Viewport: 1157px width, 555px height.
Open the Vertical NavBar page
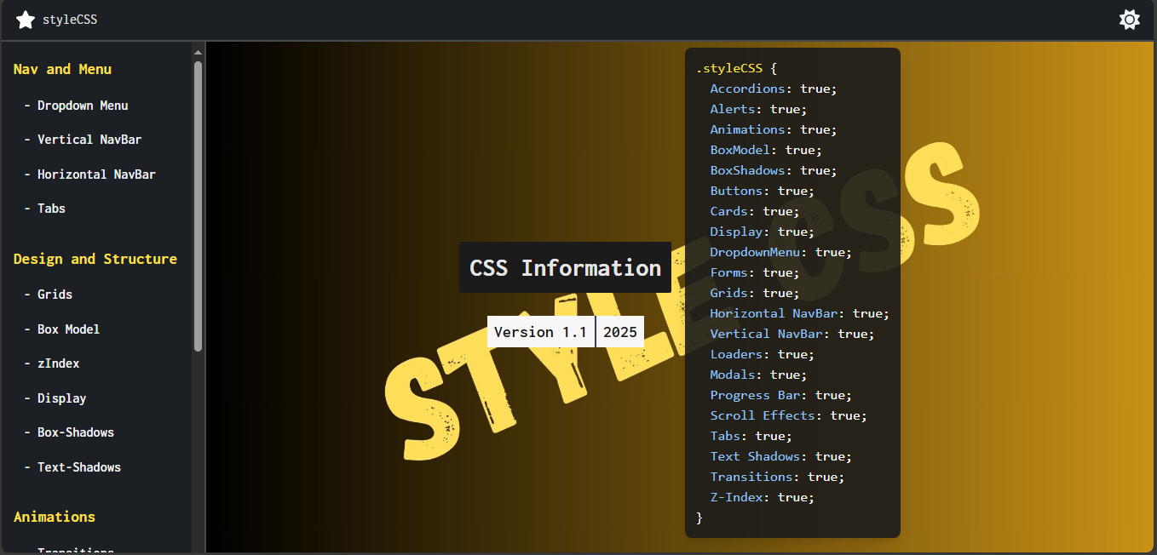point(89,140)
